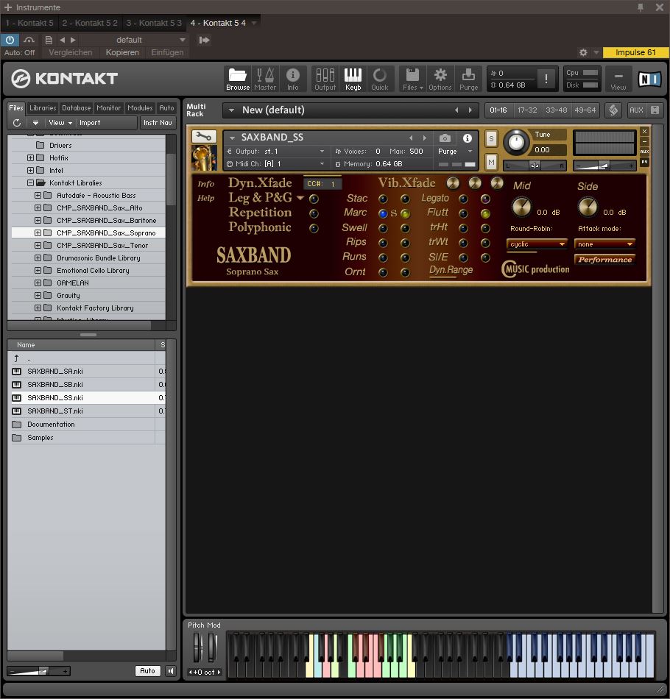Show SAXBAND_SS instrument info icon

click(467, 138)
